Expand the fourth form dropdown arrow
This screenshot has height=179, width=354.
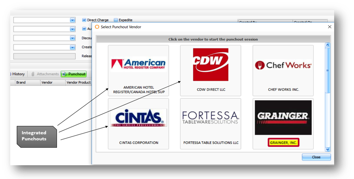pyautogui.click(x=72, y=47)
